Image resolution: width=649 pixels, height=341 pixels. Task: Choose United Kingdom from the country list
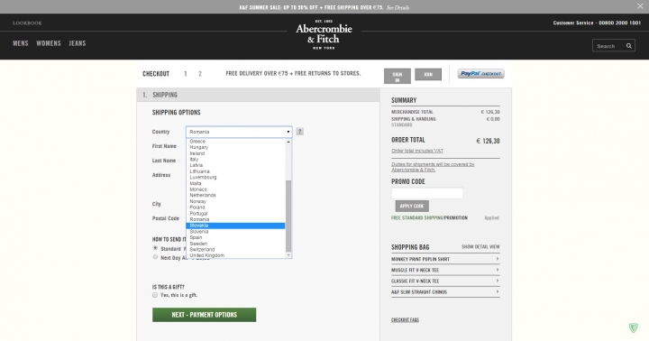pyautogui.click(x=235, y=255)
